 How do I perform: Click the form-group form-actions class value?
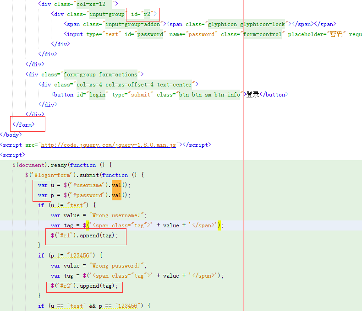pos(100,75)
